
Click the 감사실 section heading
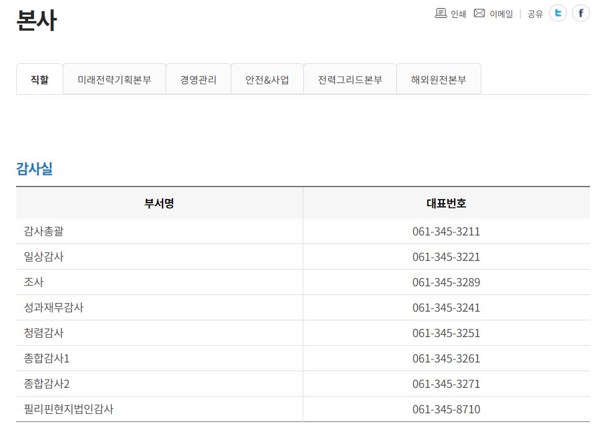[x=34, y=169]
